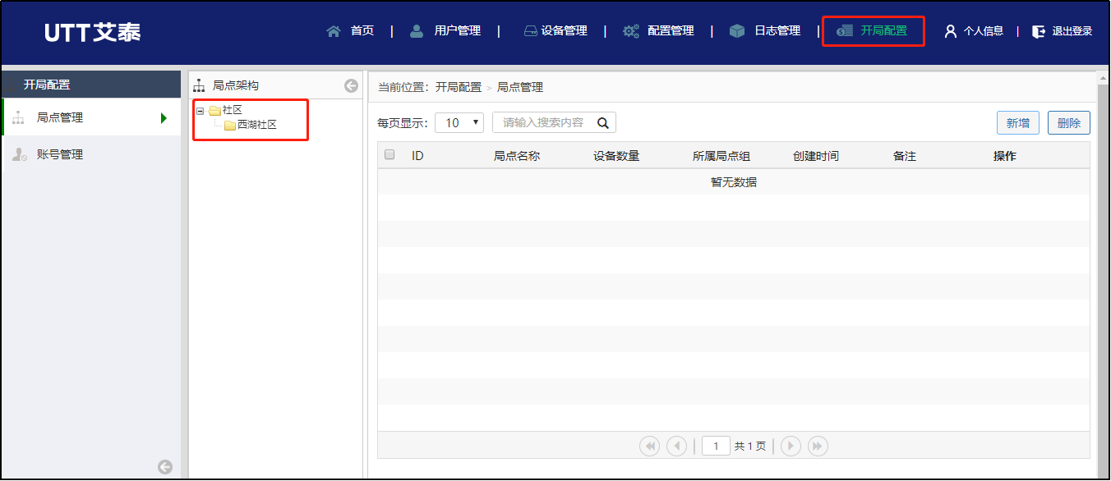Open 开局配置 in top navigation
The image size is (1111, 481).
coord(884,31)
